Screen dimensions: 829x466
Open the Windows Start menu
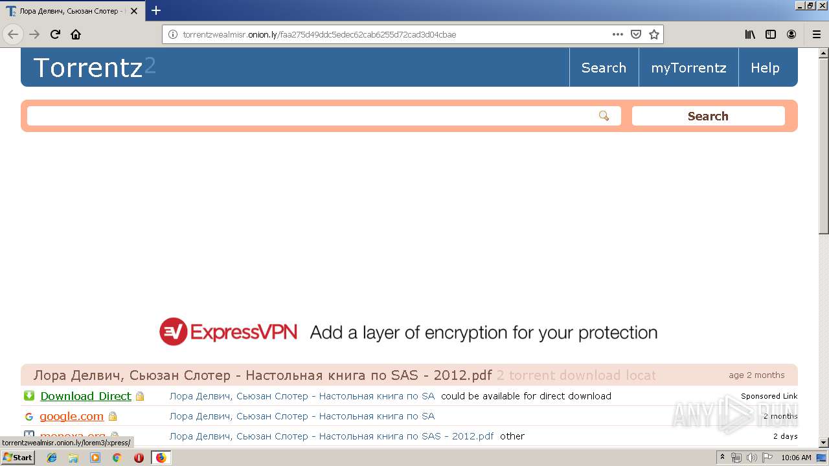18,457
